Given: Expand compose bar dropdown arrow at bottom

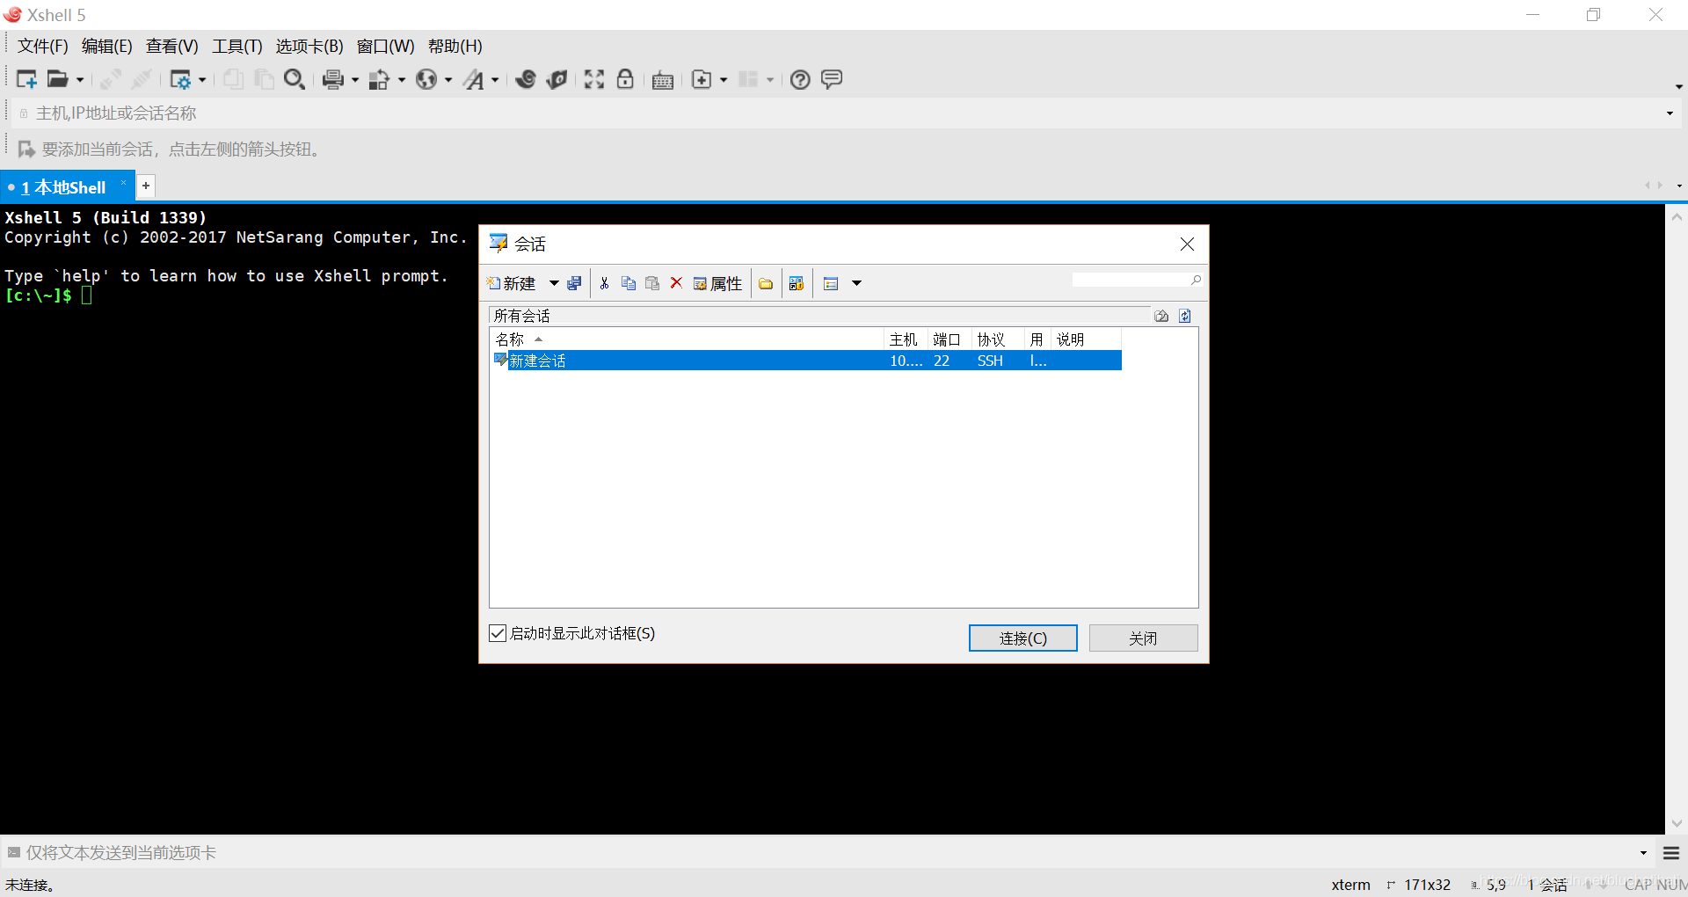Looking at the screenshot, I should coord(1643,853).
